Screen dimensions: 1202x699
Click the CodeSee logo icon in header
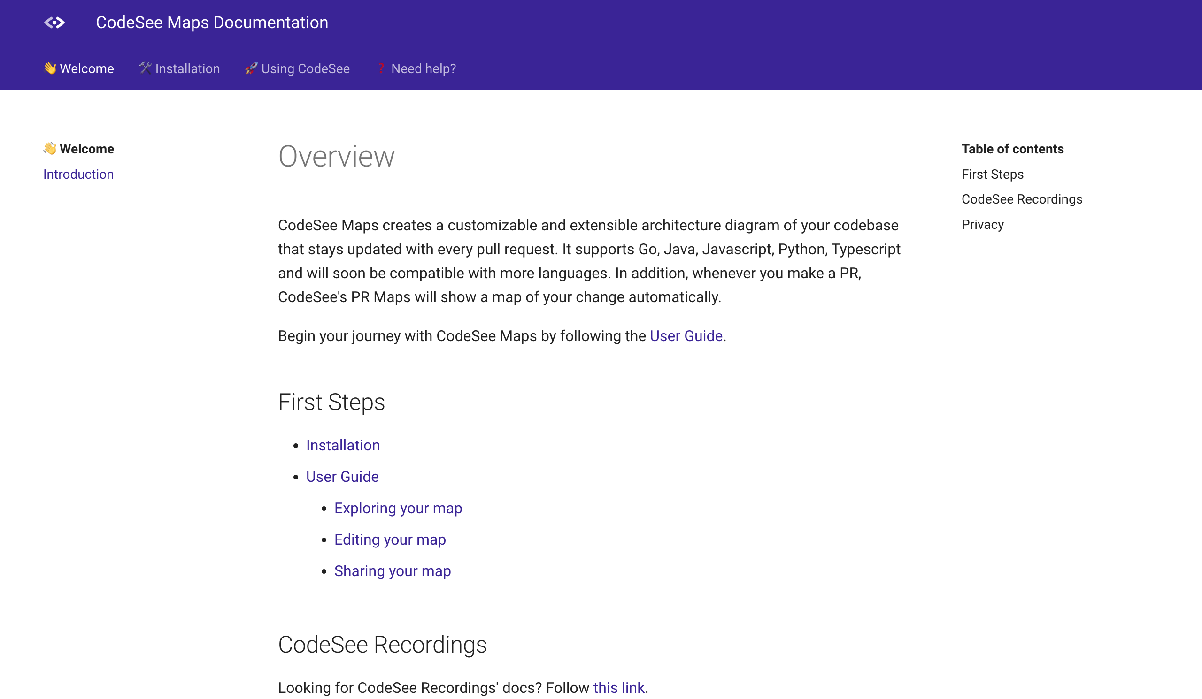(54, 23)
